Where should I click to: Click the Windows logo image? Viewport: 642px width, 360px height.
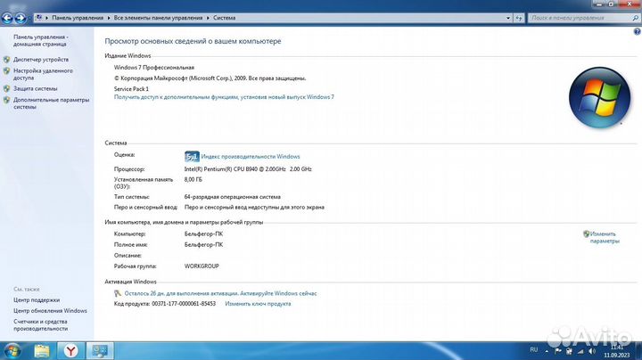600,98
